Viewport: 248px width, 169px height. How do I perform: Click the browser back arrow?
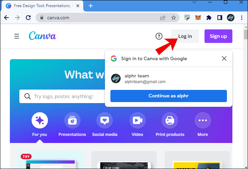click(x=6, y=18)
